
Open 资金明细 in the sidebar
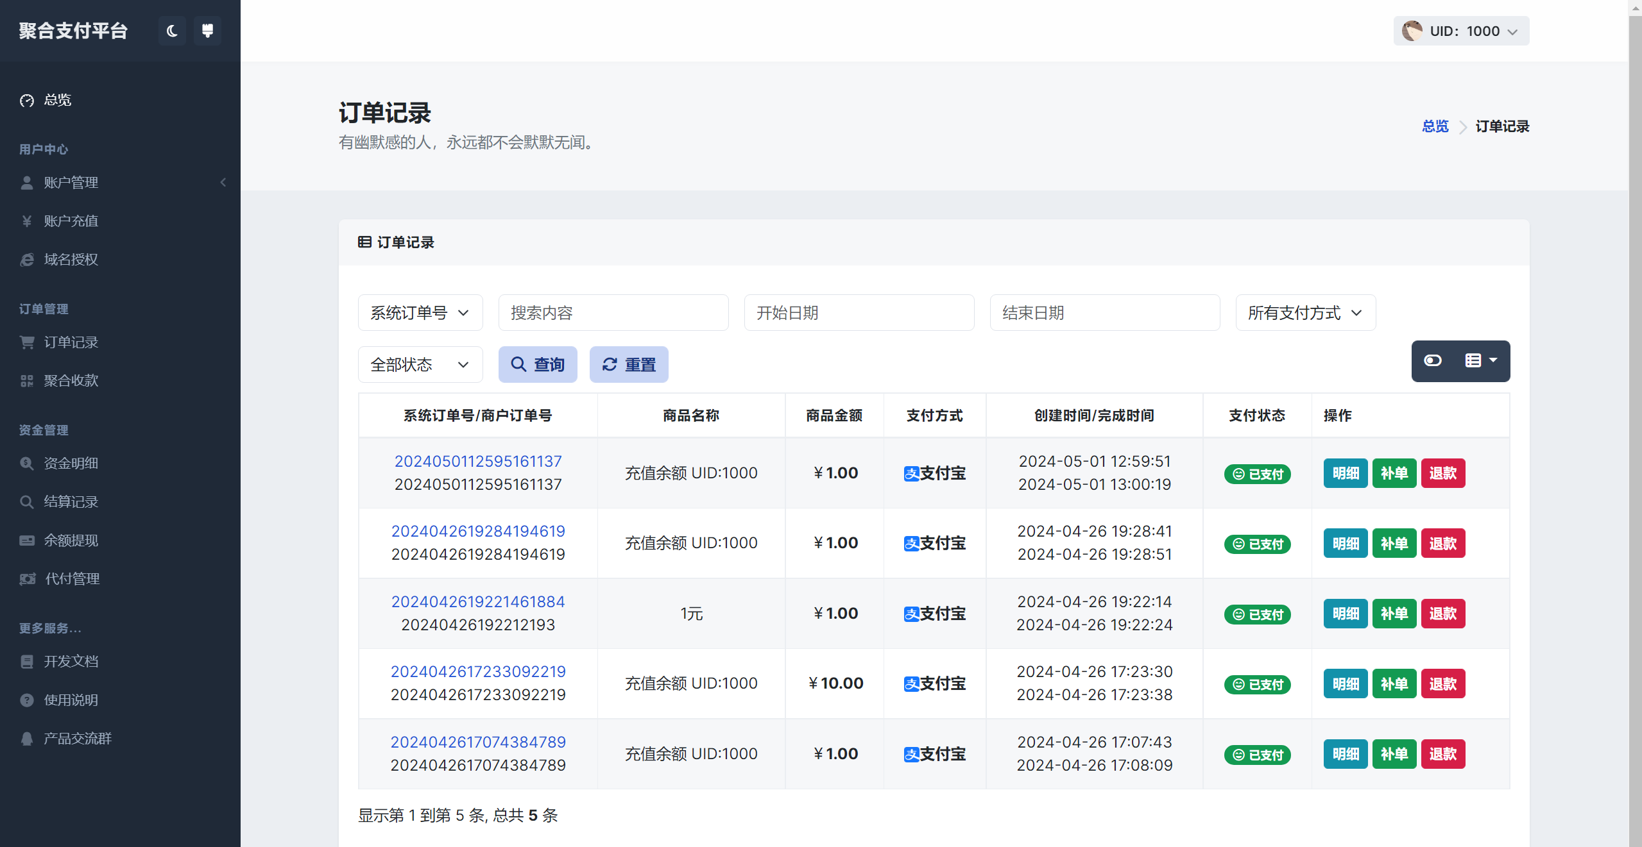[x=71, y=463]
